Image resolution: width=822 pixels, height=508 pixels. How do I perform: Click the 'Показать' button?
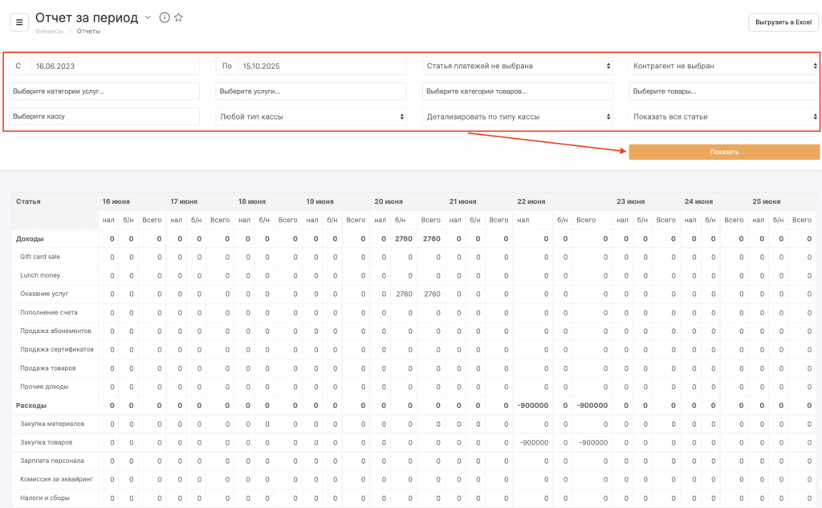(723, 152)
